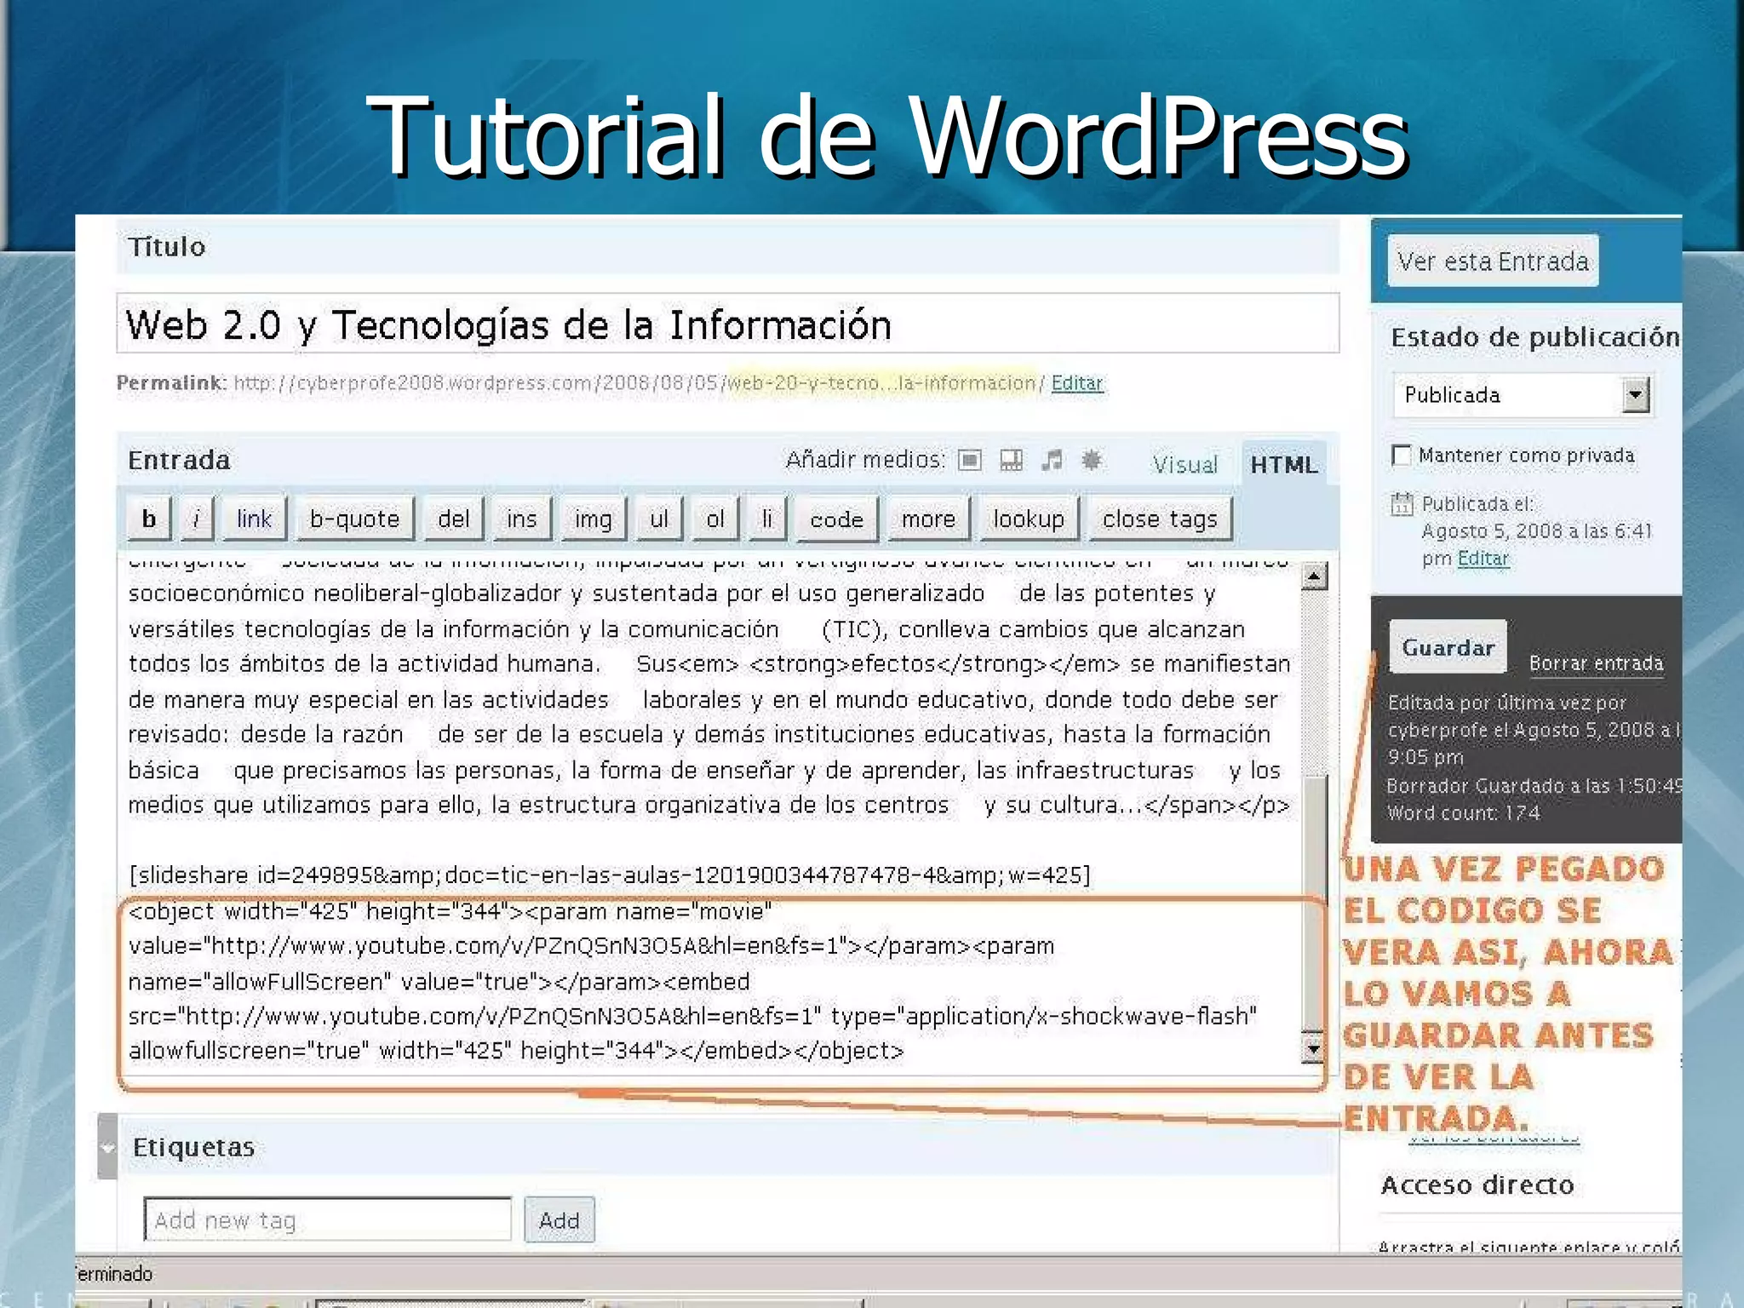Click the Borrar entrada link
The image size is (1744, 1308).
pos(1596,663)
